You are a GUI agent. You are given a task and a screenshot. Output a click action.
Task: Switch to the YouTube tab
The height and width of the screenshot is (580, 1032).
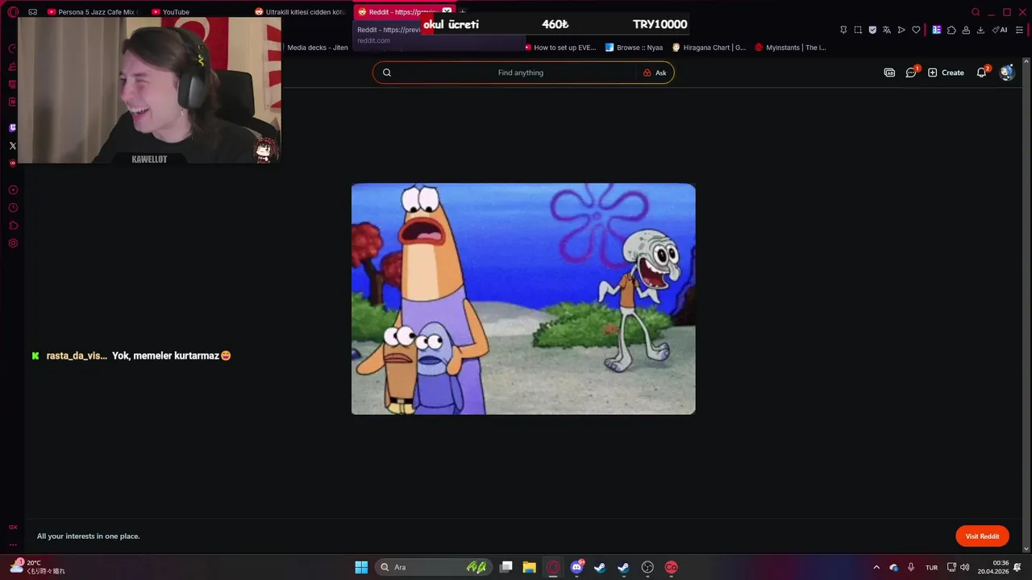coord(198,12)
